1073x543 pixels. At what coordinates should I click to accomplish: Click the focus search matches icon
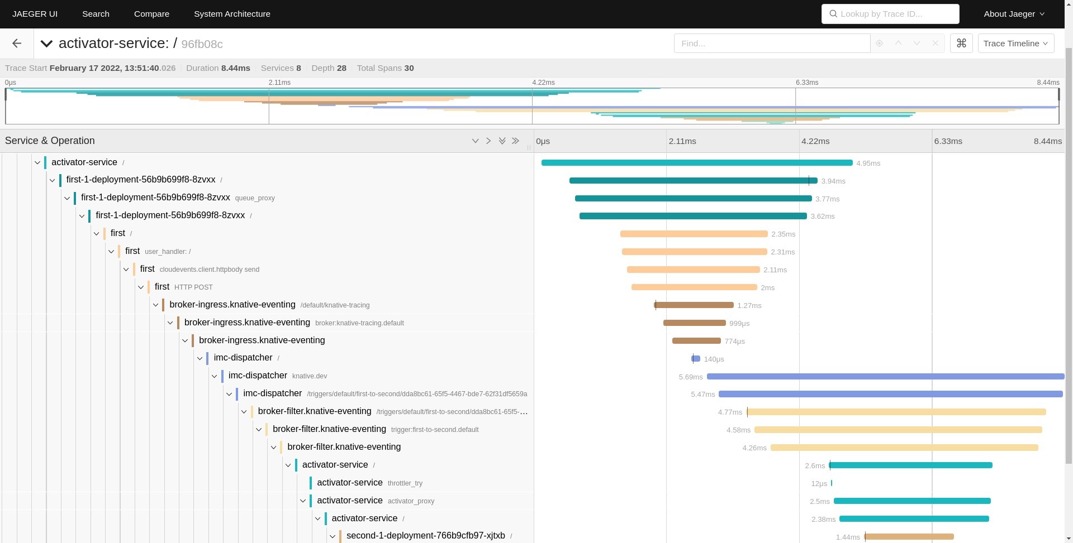[879, 44]
